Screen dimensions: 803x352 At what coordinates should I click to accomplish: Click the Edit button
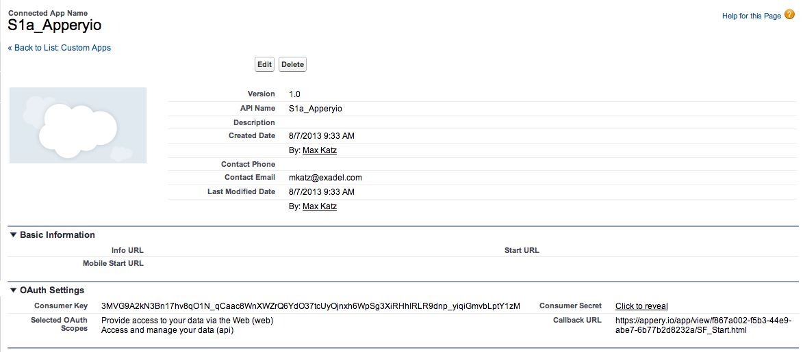(264, 64)
